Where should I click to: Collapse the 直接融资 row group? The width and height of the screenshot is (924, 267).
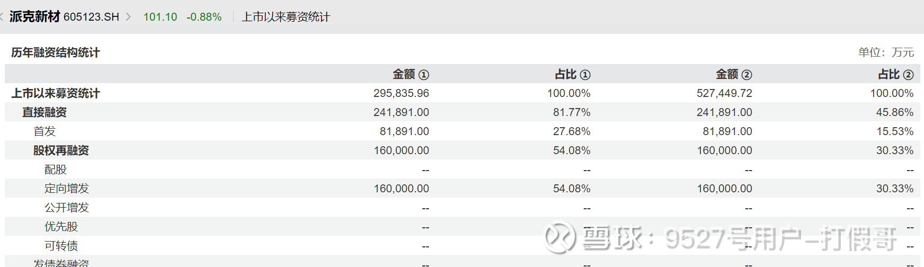pos(45,112)
